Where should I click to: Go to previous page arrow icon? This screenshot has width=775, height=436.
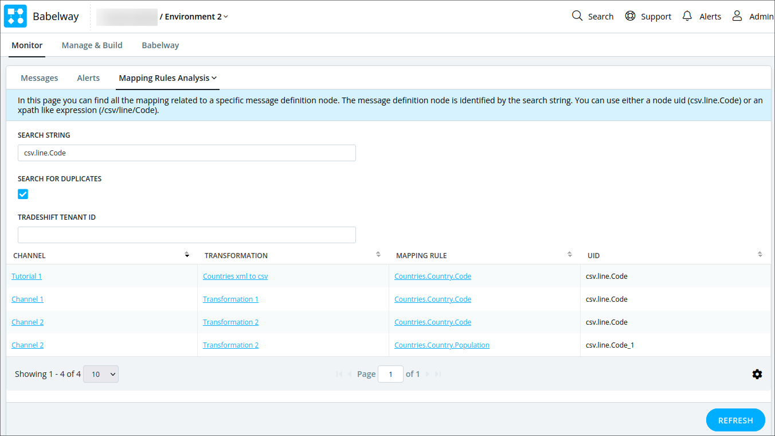coord(350,374)
